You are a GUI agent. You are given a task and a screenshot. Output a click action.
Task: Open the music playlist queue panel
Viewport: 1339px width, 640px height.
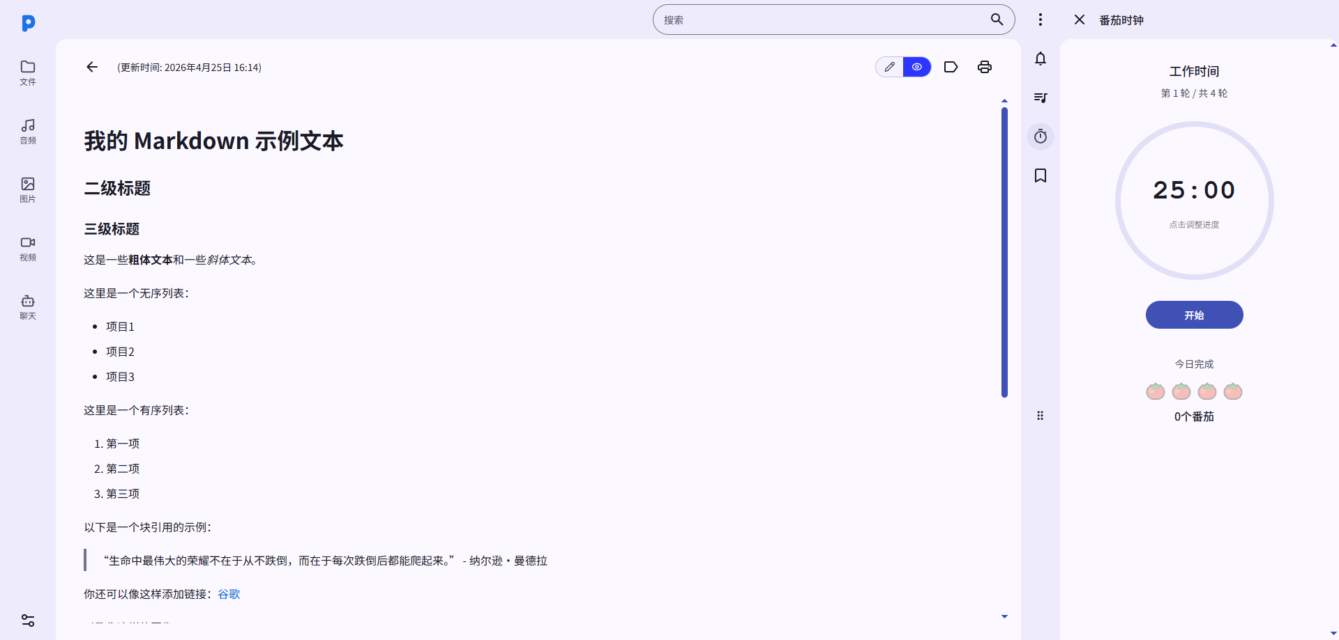coord(1041,97)
